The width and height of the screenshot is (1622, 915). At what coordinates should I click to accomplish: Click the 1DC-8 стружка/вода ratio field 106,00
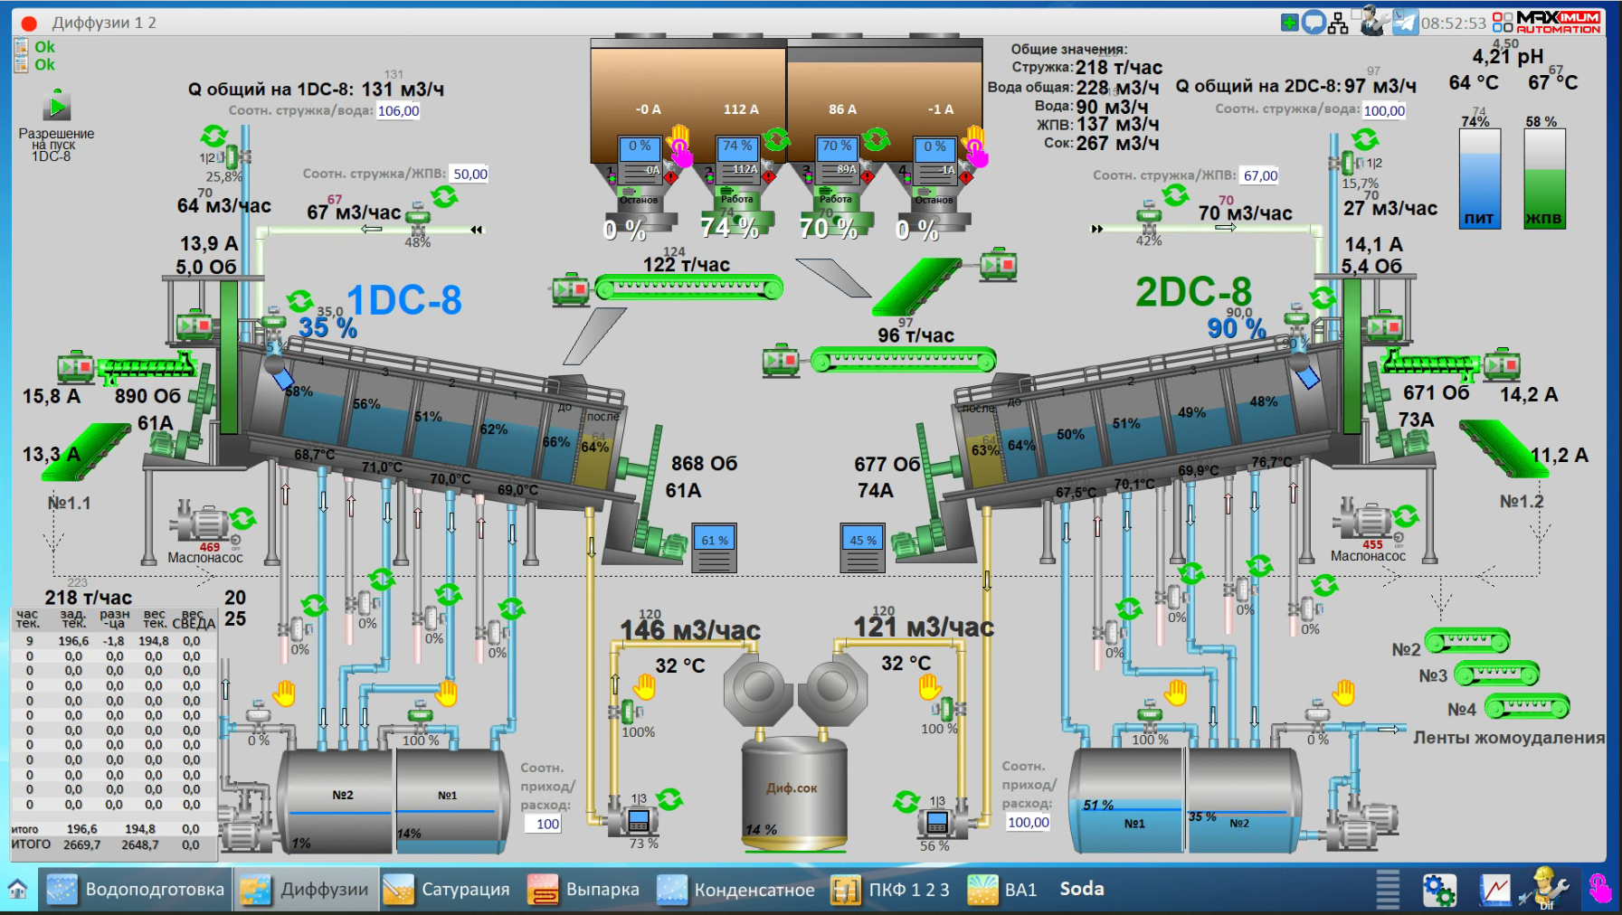[x=398, y=111]
